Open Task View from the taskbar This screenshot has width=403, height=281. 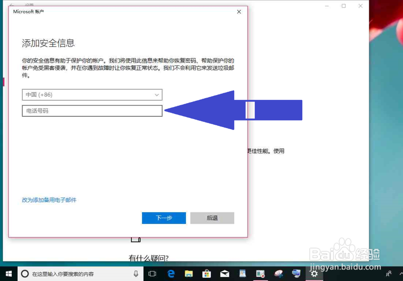click(152, 274)
